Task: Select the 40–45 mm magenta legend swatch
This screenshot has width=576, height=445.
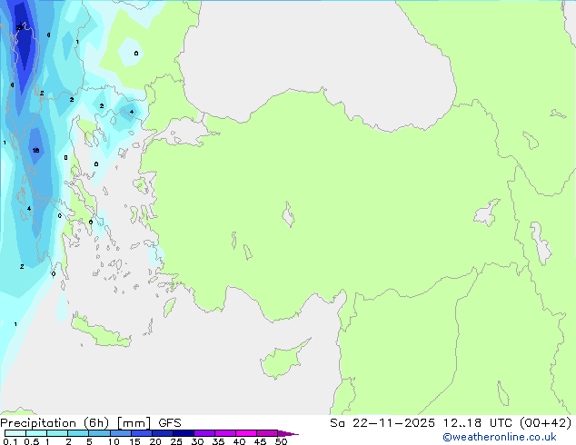Action: [x=246, y=433]
